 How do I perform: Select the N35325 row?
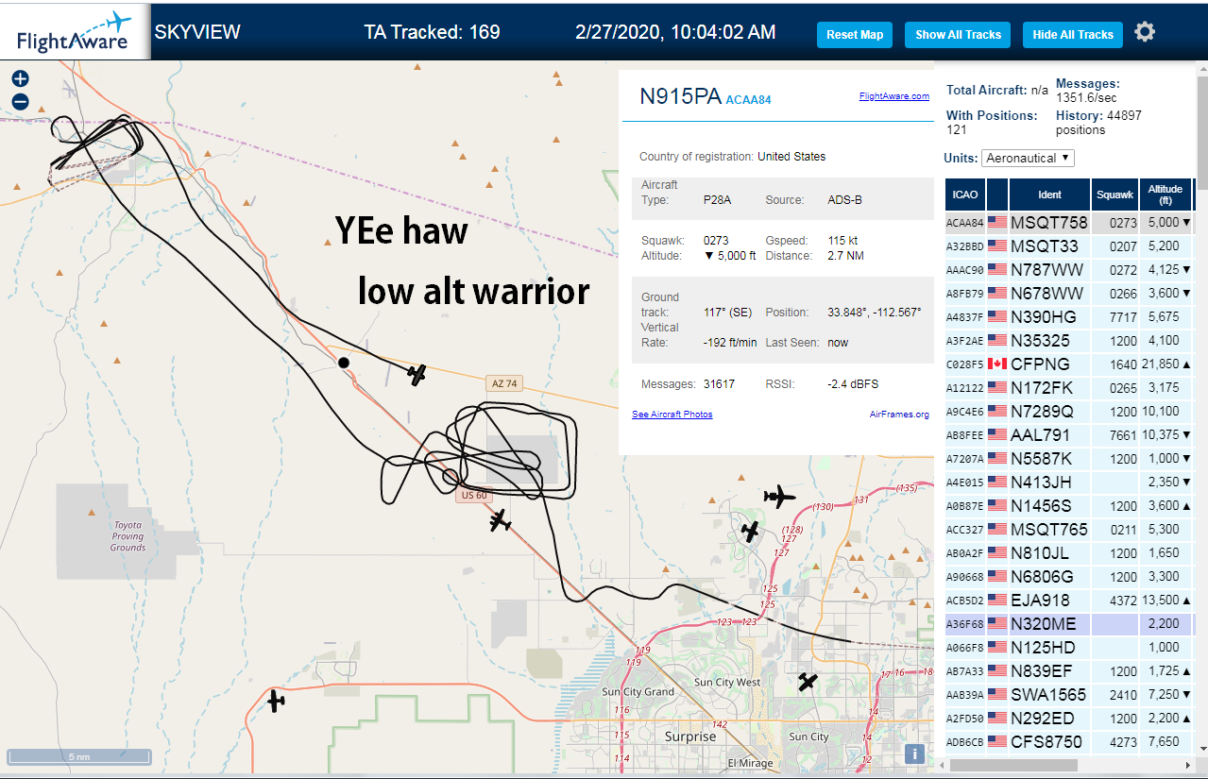(x=1068, y=341)
